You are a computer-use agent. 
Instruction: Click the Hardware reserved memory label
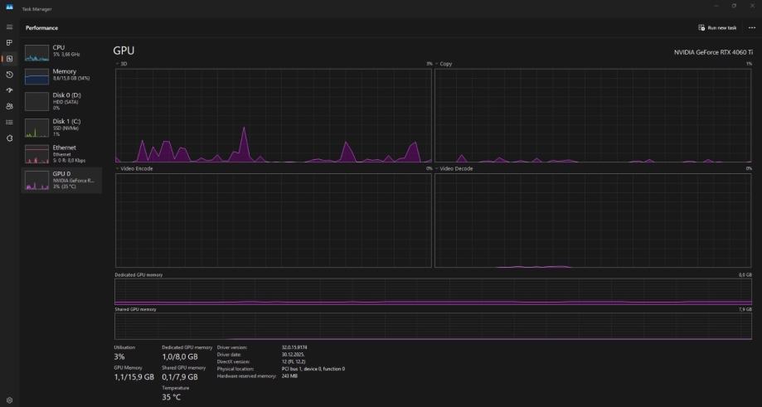246,376
